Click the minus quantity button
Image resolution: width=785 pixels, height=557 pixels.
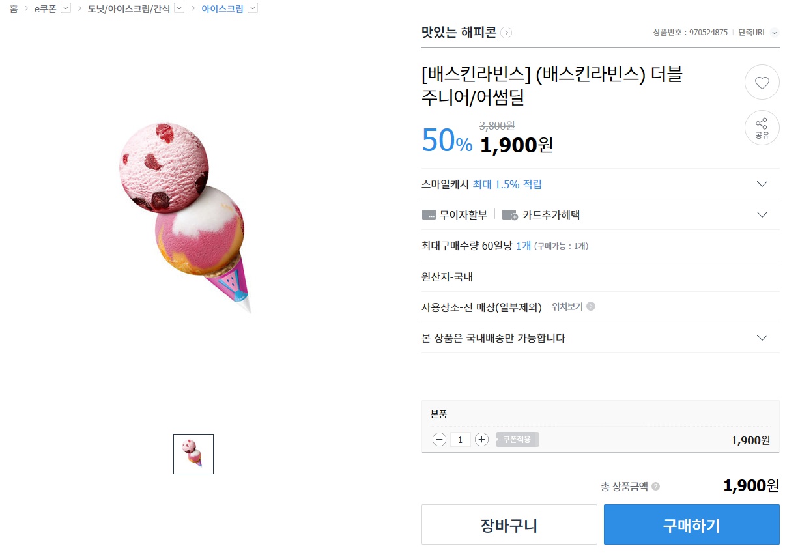[439, 440]
